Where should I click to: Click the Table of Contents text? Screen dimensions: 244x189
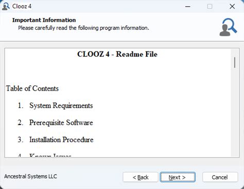(32, 89)
